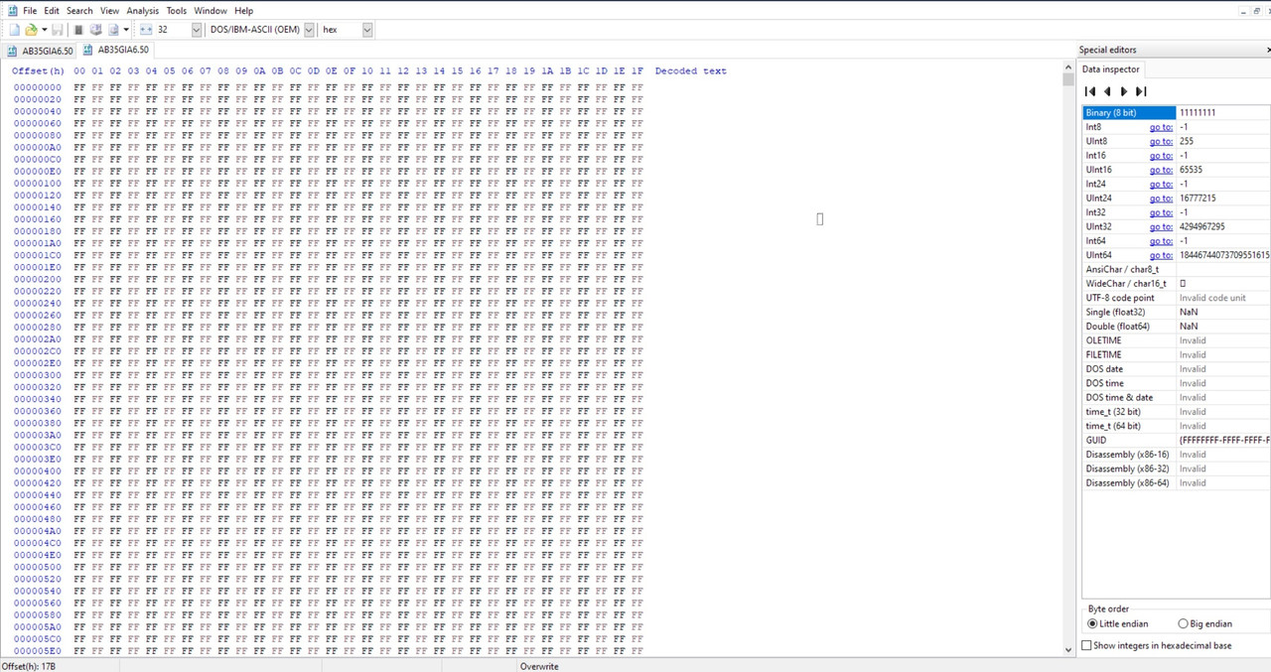1271x672 pixels.
Task: Click the Decoded text column header
Action: (690, 70)
